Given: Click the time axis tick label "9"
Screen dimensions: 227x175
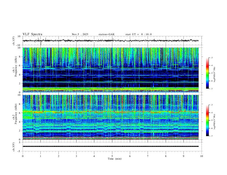Looking at the screenshot, I should 183,156.
